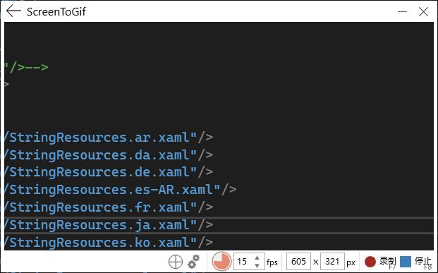Click the red record circle icon
The image size is (438, 273).
click(x=370, y=262)
